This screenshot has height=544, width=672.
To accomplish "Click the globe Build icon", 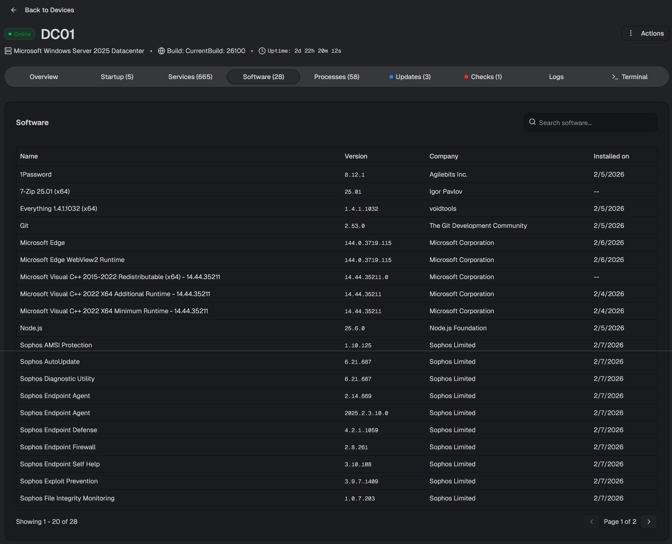I will [161, 51].
